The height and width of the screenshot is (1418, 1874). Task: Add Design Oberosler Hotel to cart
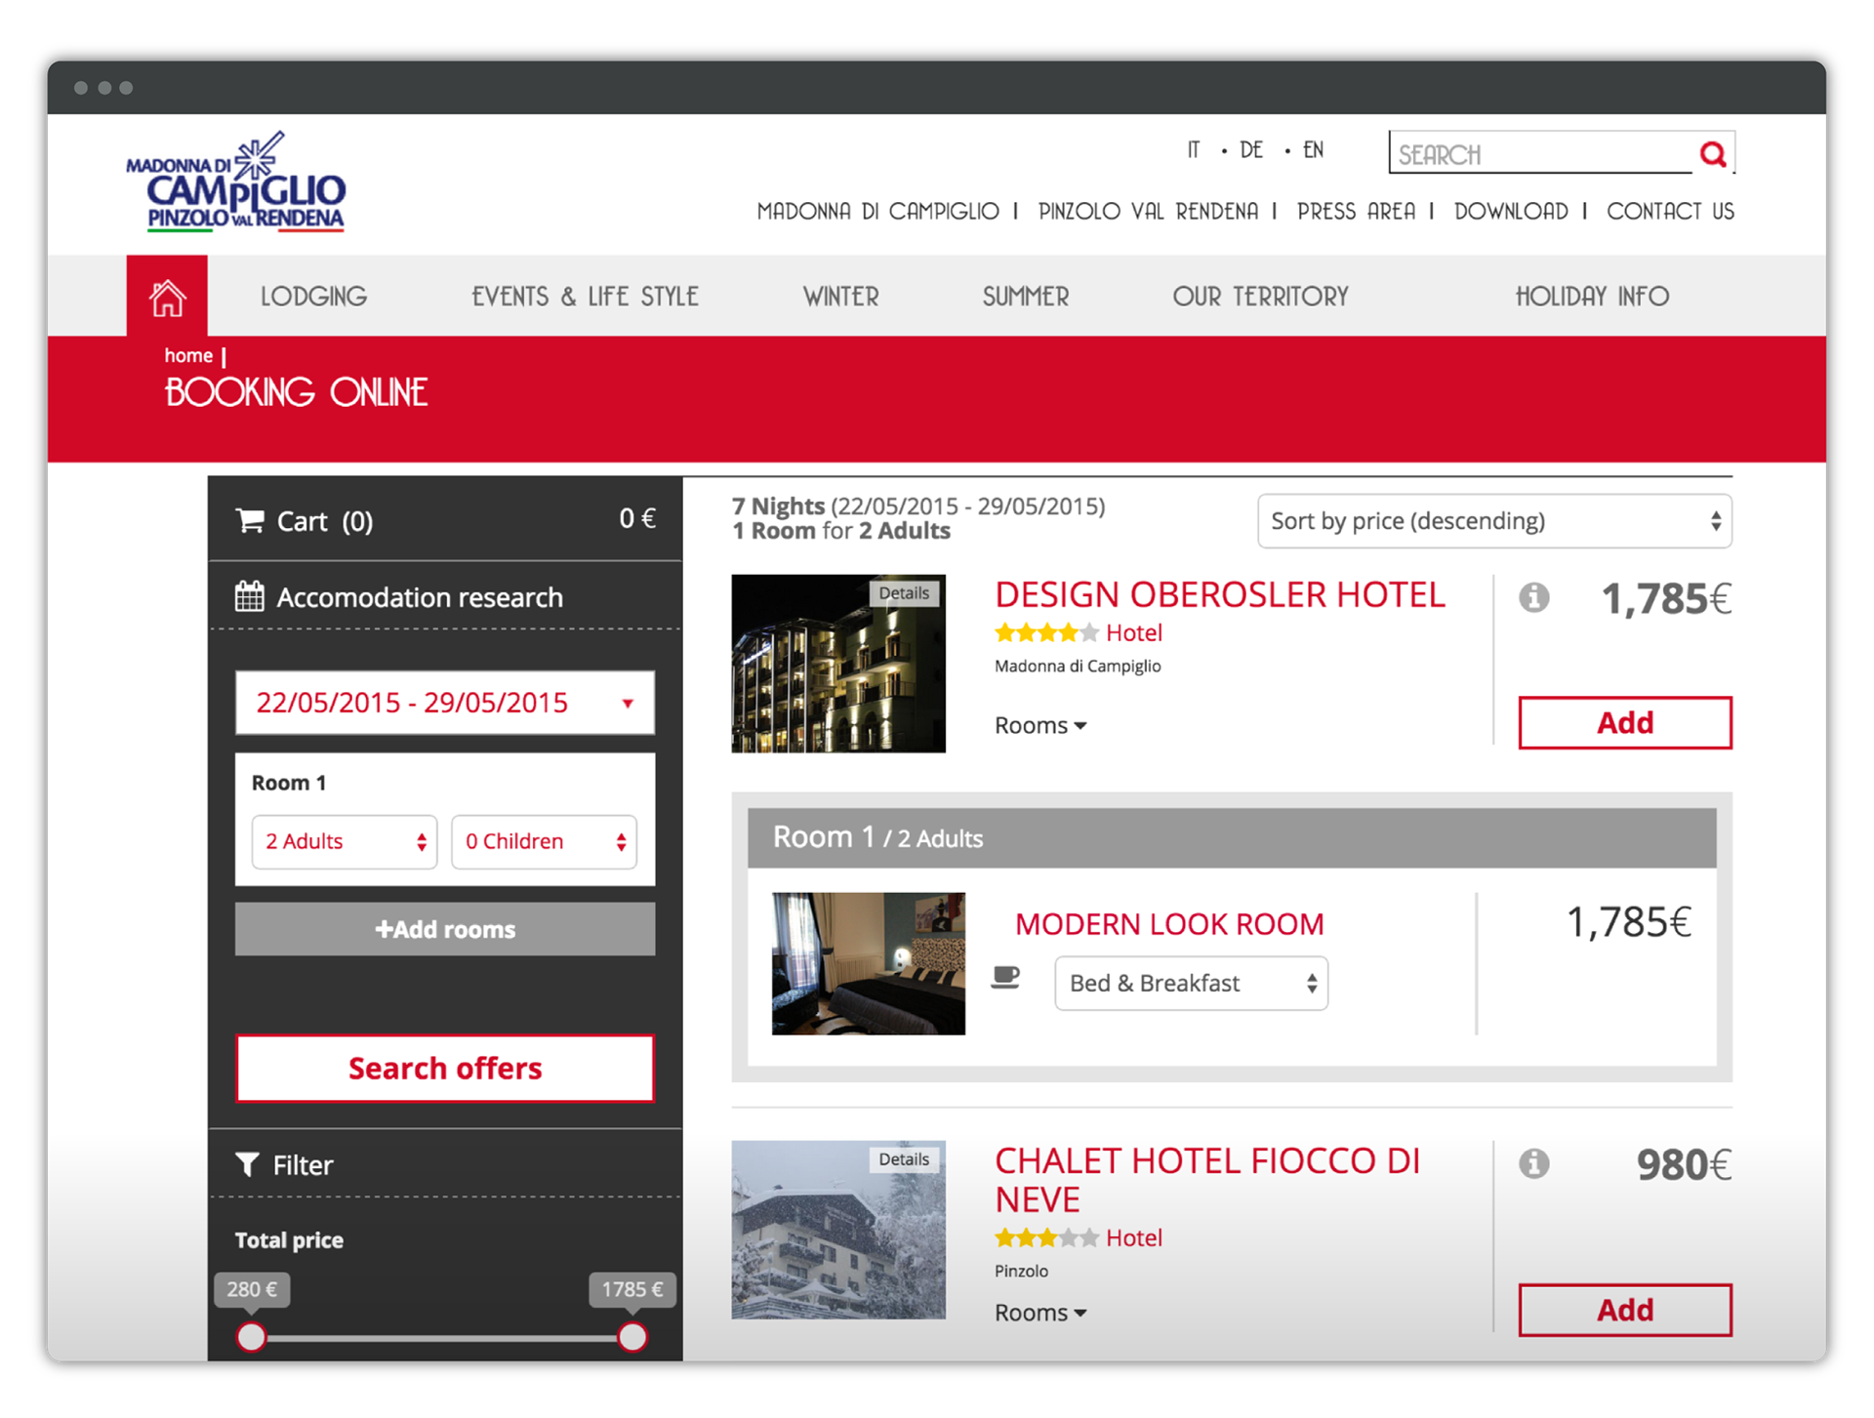pyautogui.click(x=1625, y=722)
